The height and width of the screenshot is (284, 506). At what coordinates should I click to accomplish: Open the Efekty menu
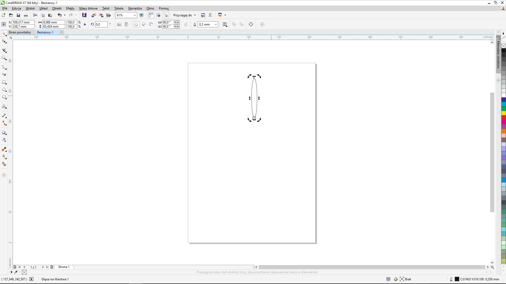pyautogui.click(x=70, y=8)
